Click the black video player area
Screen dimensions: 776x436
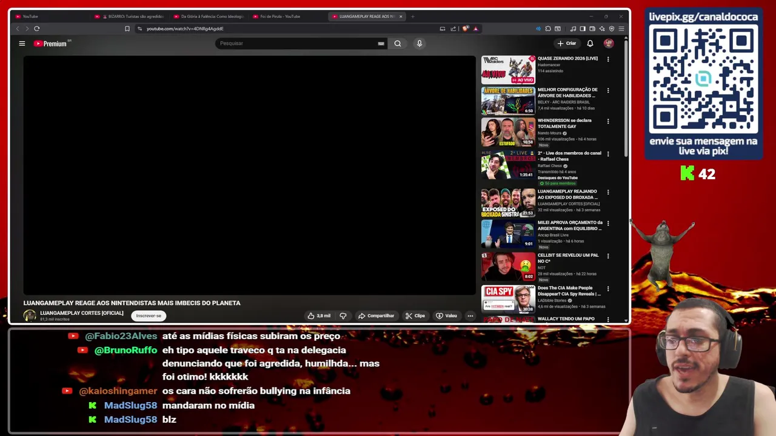click(x=250, y=176)
